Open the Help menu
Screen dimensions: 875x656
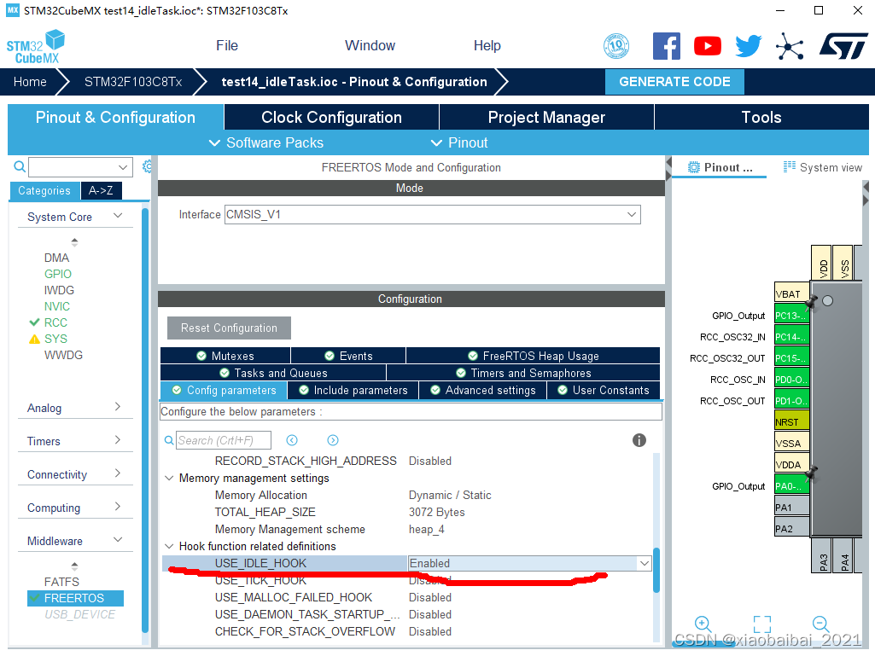click(x=487, y=46)
